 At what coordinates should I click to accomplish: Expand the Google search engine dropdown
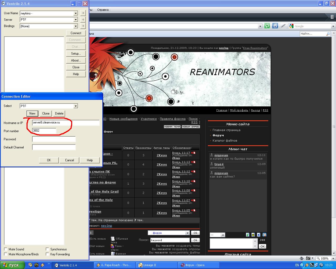(333, 26)
